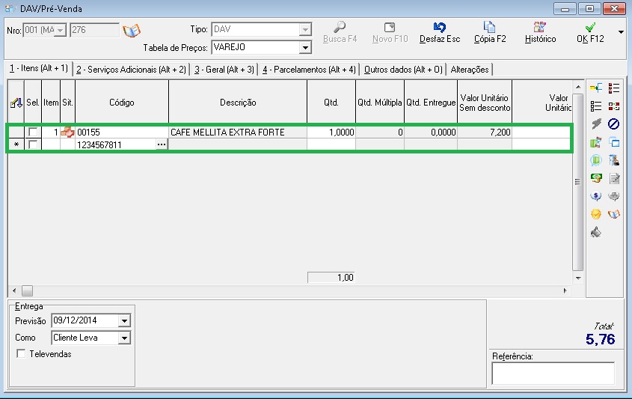Click the gold seal checkmark icon
Viewport: 632px width, 399px height.
click(595, 214)
